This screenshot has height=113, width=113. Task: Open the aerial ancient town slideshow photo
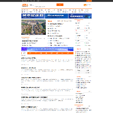[x=34, y=27]
